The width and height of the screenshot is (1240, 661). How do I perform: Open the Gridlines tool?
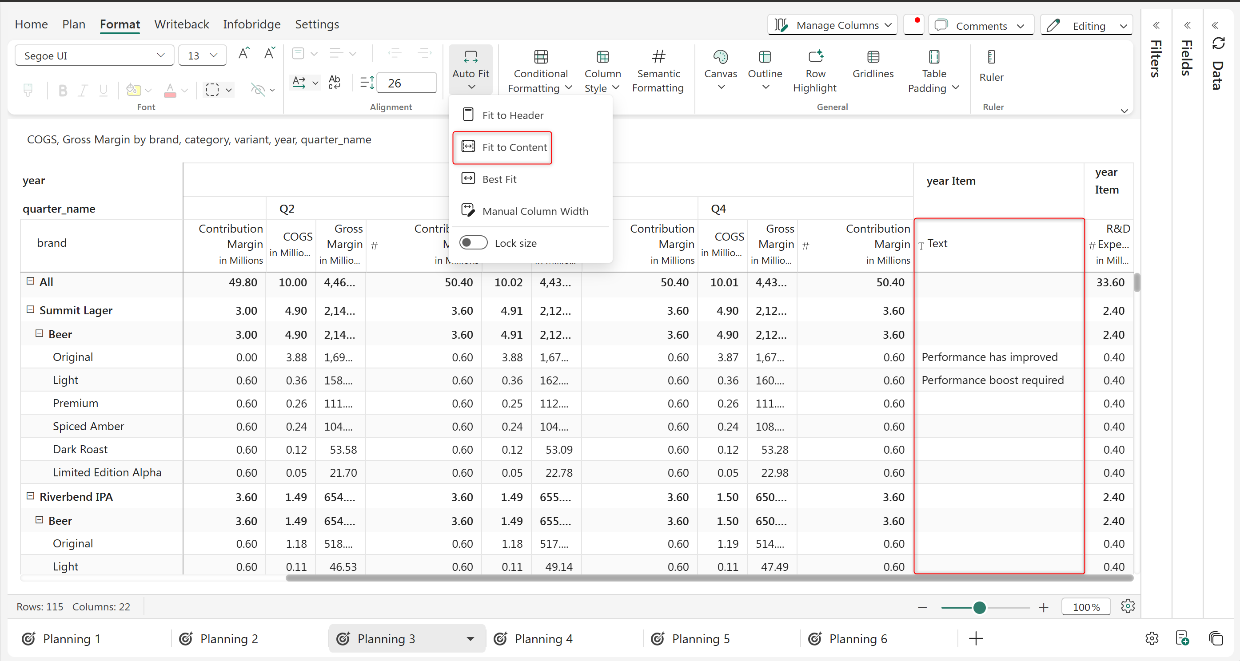click(x=872, y=64)
